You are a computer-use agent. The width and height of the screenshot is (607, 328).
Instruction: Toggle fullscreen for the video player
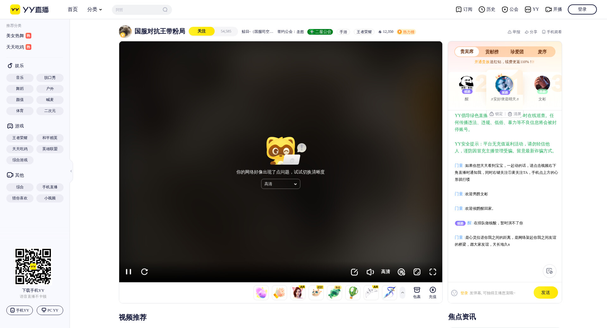pyautogui.click(x=433, y=272)
